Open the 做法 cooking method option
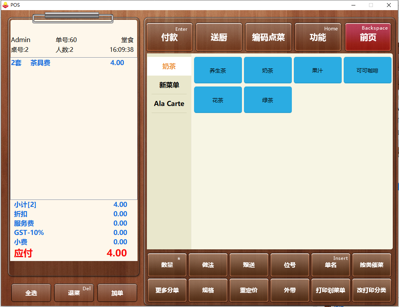The width and height of the screenshot is (399, 307). pyautogui.click(x=208, y=265)
